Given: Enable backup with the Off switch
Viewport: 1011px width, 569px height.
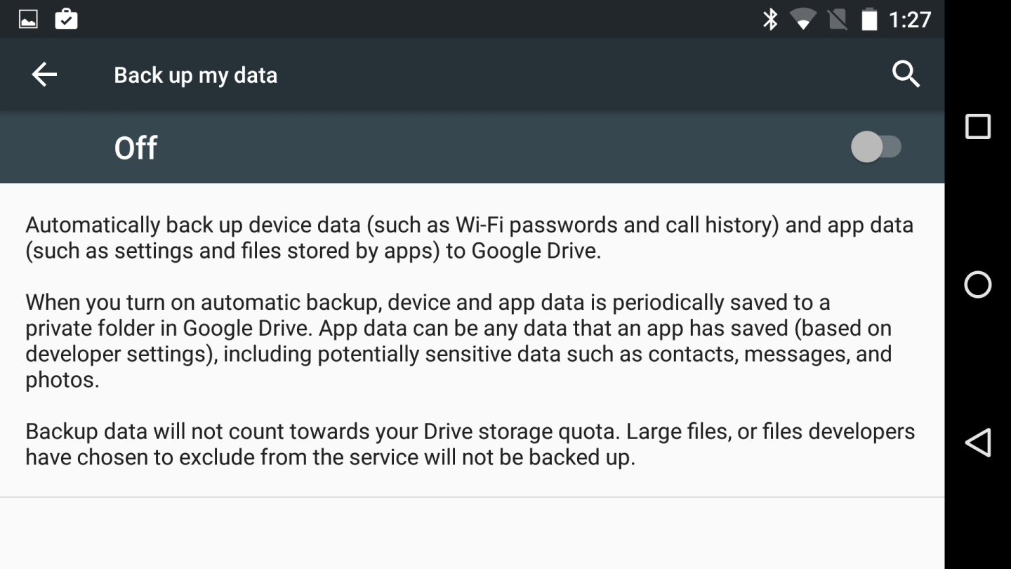Looking at the screenshot, I should [x=877, y=147].
